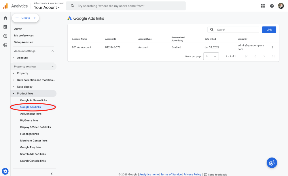Open the Reports bar chart icon
Image resolution: width=288 pixels, height=176 pixels.
tap(5, 27)
